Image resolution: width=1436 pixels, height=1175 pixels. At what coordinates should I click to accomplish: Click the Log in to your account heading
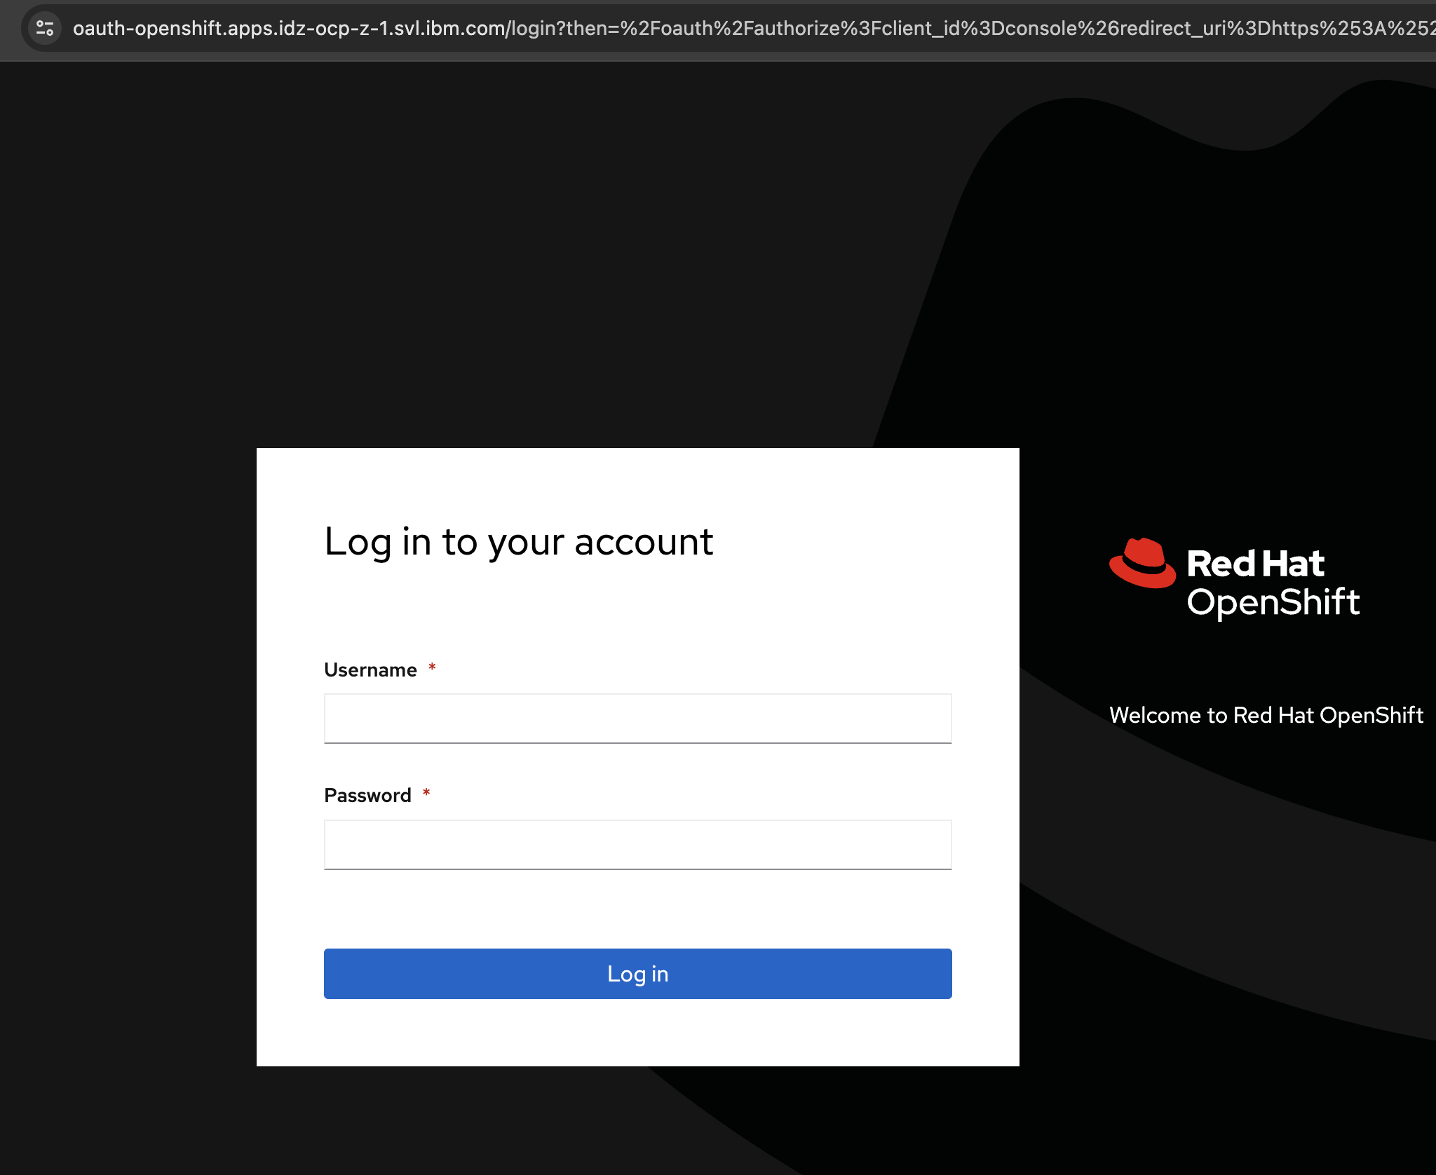(x=518, y=542)
